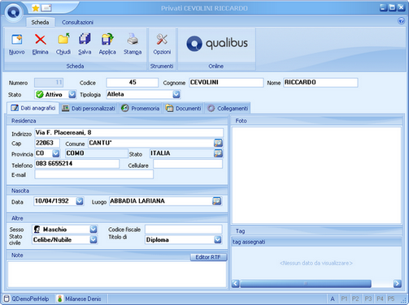Viewport: 409px width, 305px height.
Task: Click the empty E-mail field
Action: click(94, 174)
